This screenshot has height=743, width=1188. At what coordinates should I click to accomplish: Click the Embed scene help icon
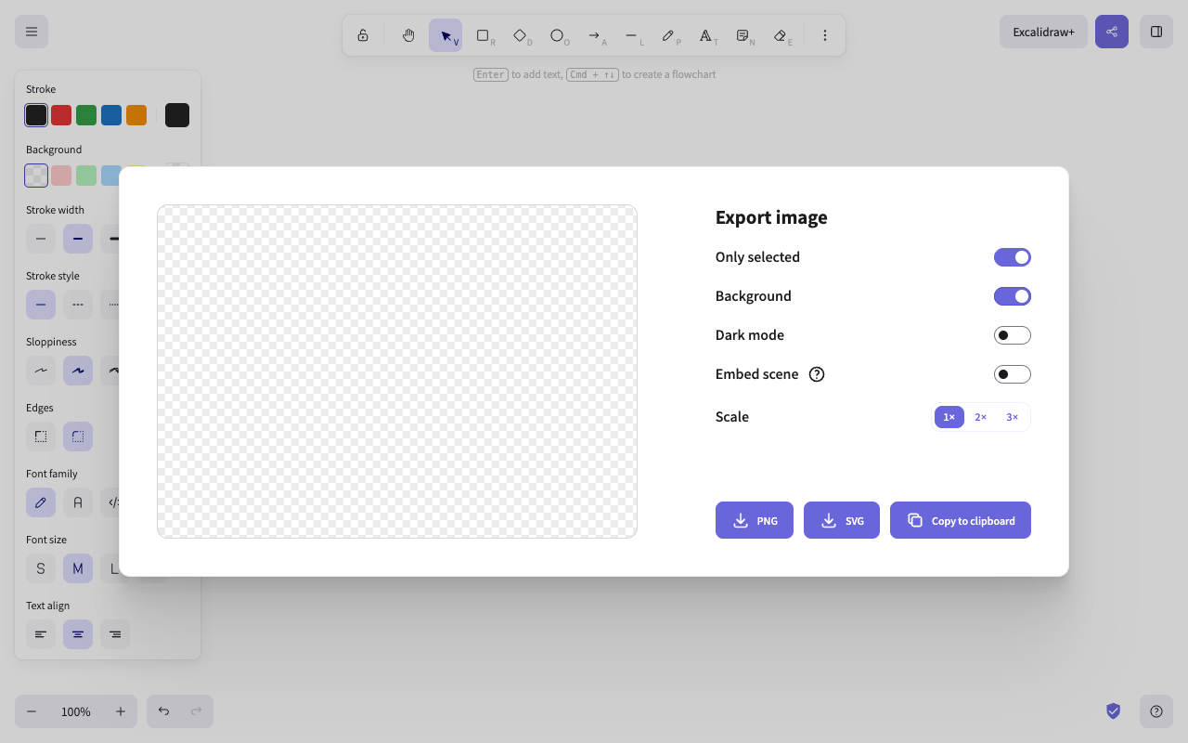[x=817, y=374]
